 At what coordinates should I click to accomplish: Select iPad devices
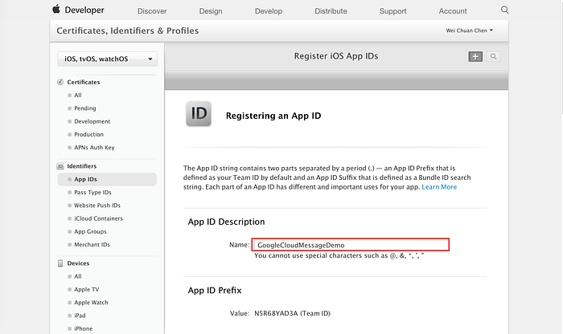pyautogui.click(x=80, y=316)
